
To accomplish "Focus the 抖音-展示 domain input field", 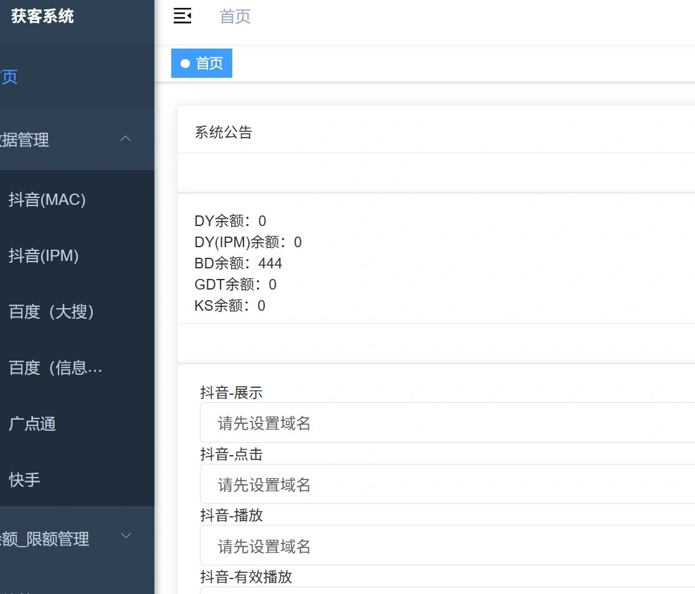I will pyautogui.click(x=448, y=423).
